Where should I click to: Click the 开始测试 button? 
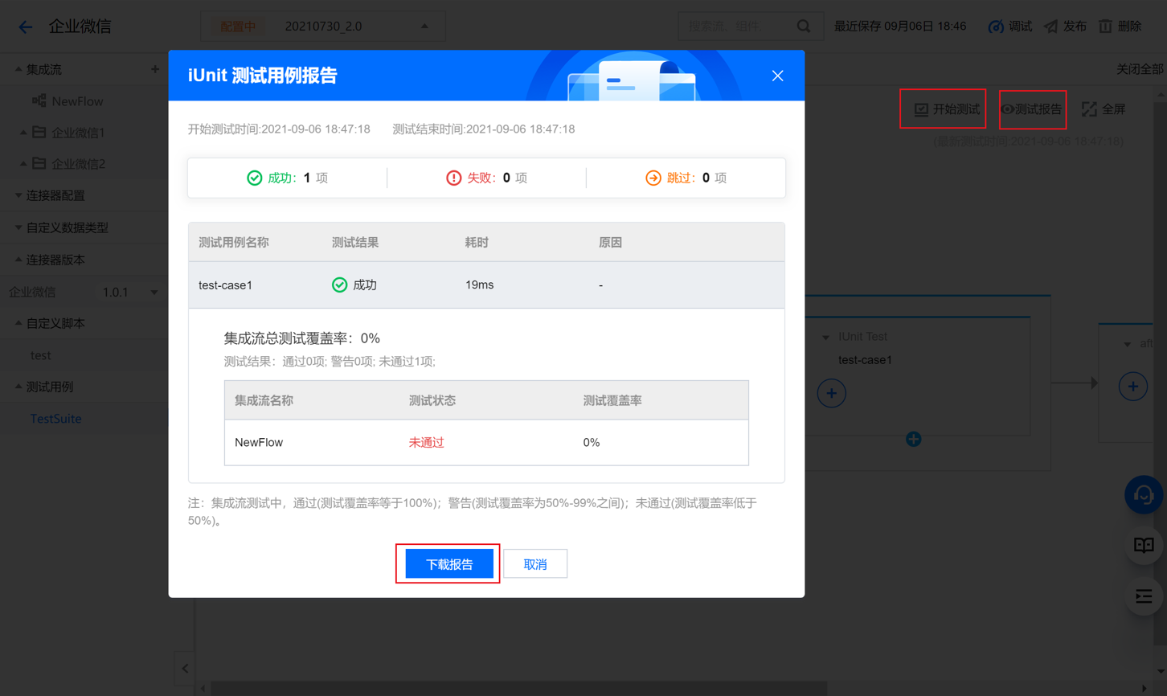tap(948, 109)
